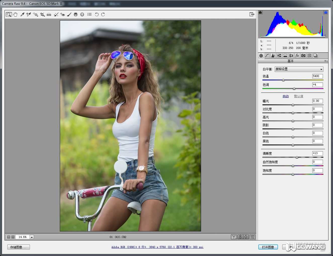Expand the 基本 panel options menu

tap(326, 61)
